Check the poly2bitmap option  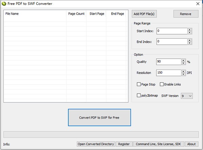139,96
